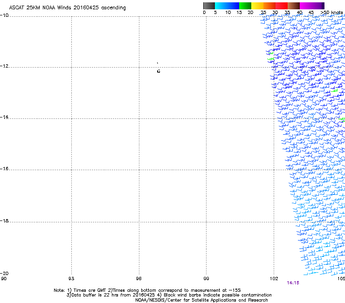Click the '90' longitude axis label
The width and height of the screenshot is (345, 303).
pyautogui.click(x=4, y=279)
